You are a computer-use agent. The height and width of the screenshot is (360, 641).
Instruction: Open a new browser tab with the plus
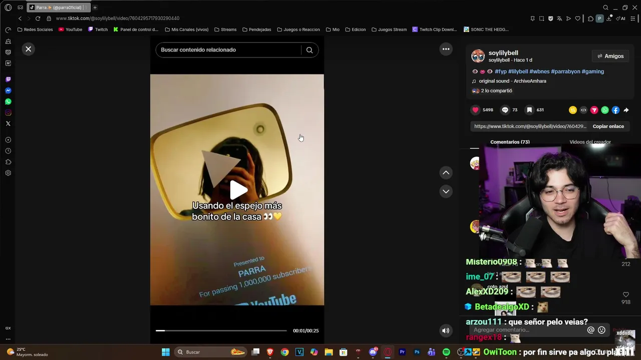pyautogui.click(x=95, y=7)
